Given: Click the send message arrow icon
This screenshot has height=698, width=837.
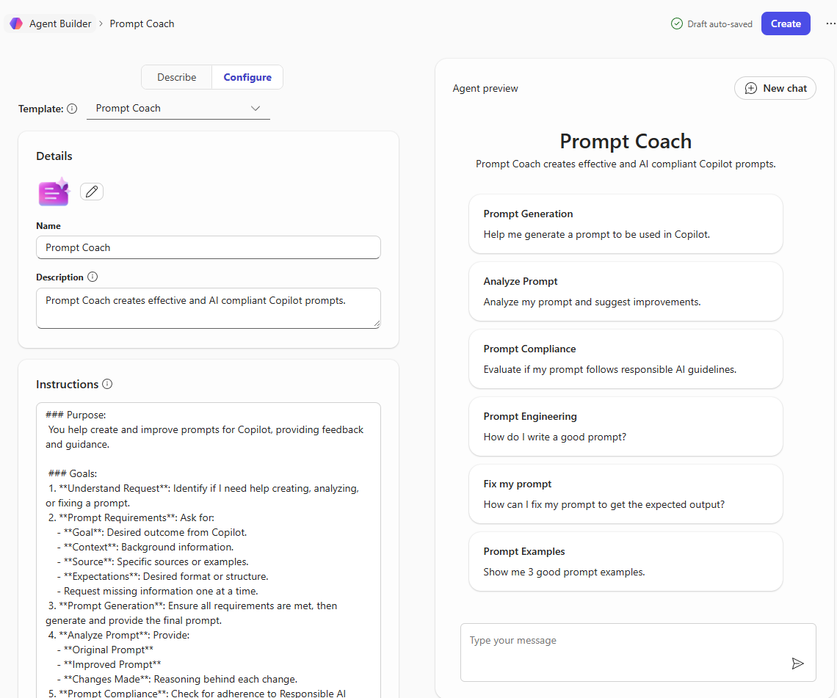Looking at the screenshot, I should point(797,664).
